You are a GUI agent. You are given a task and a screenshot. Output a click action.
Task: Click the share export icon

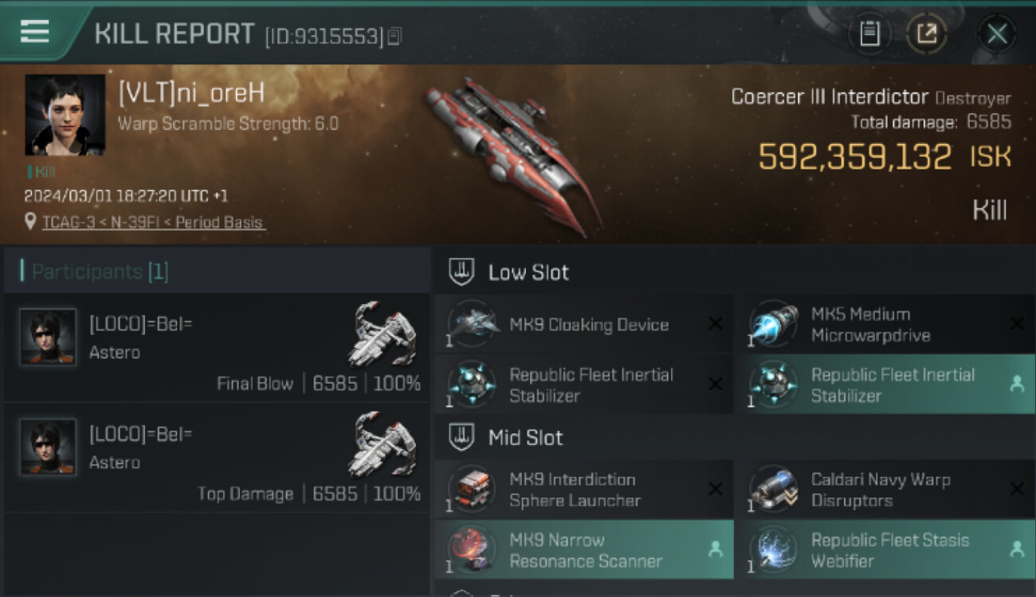pos(926,34)
